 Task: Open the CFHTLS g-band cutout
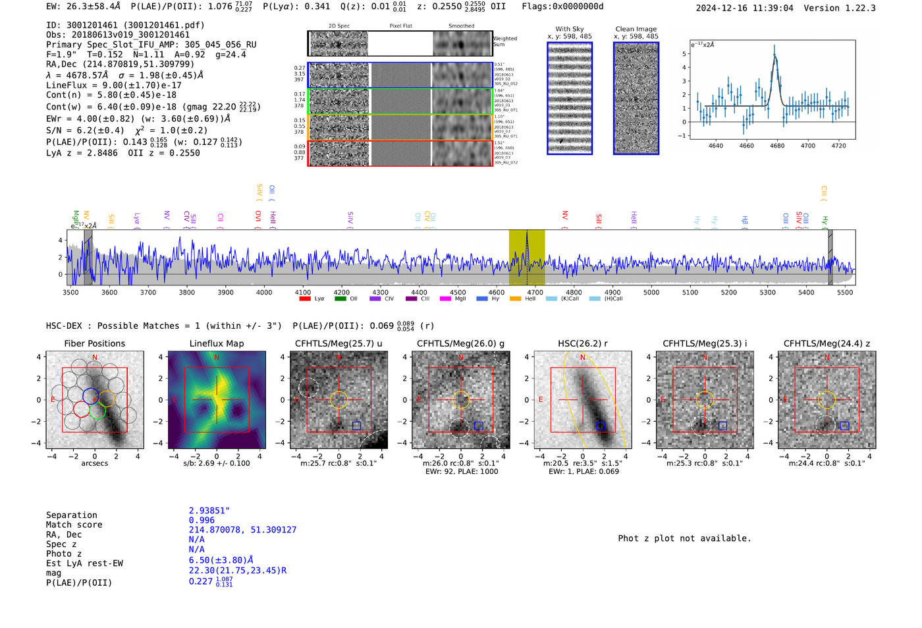pos(461,400)
